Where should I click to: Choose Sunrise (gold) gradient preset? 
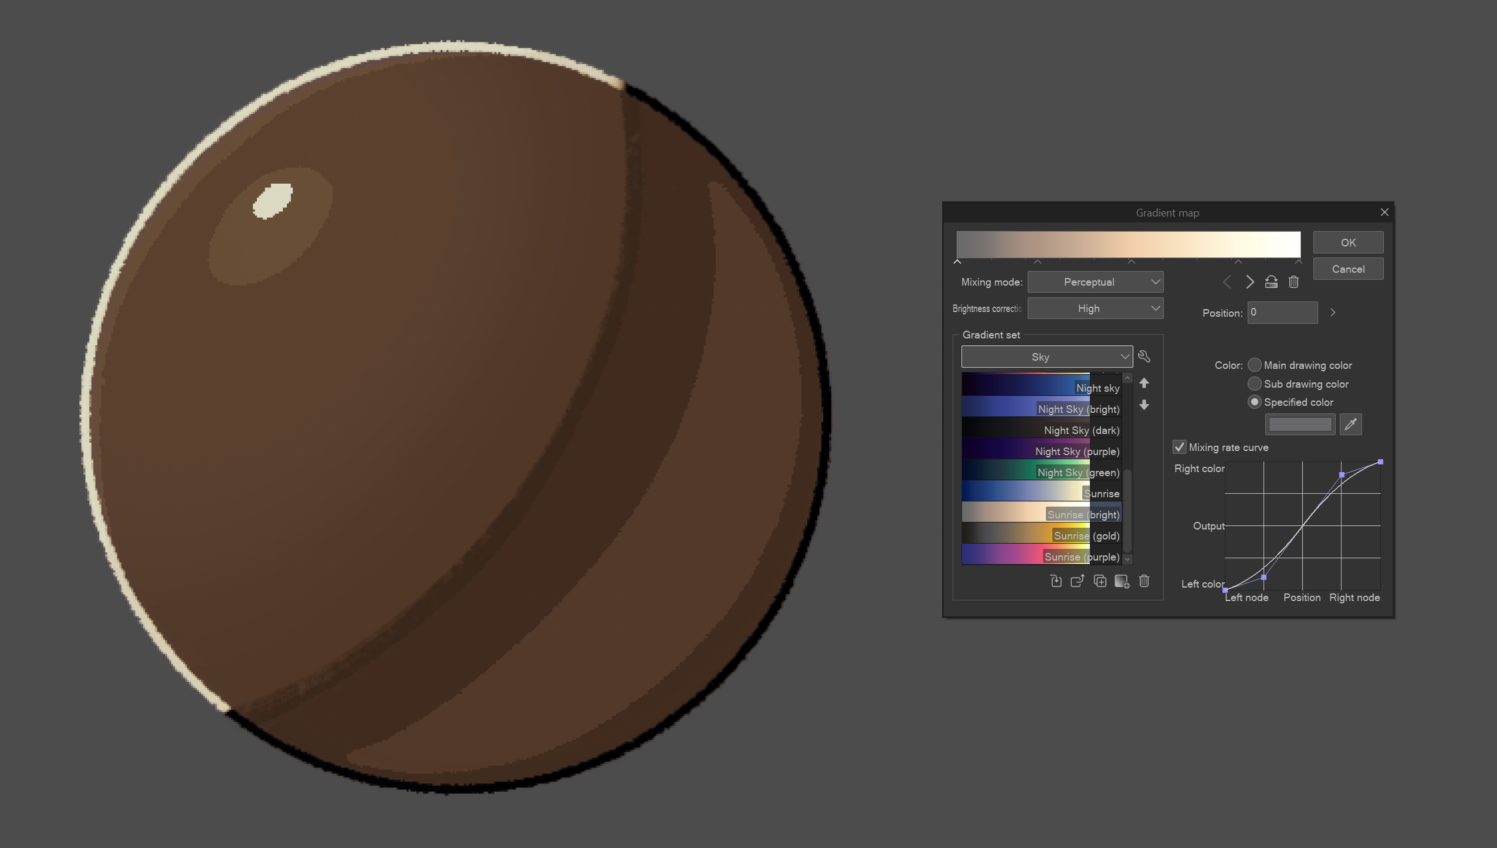tap(1041, 536)
